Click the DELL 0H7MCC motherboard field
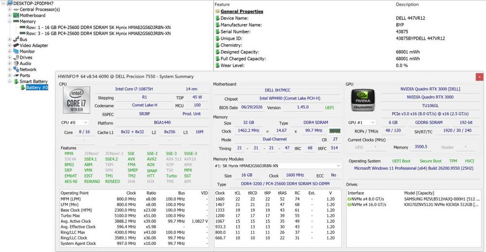This screenshot has width=486, height=252. click(x=278, y=90)
